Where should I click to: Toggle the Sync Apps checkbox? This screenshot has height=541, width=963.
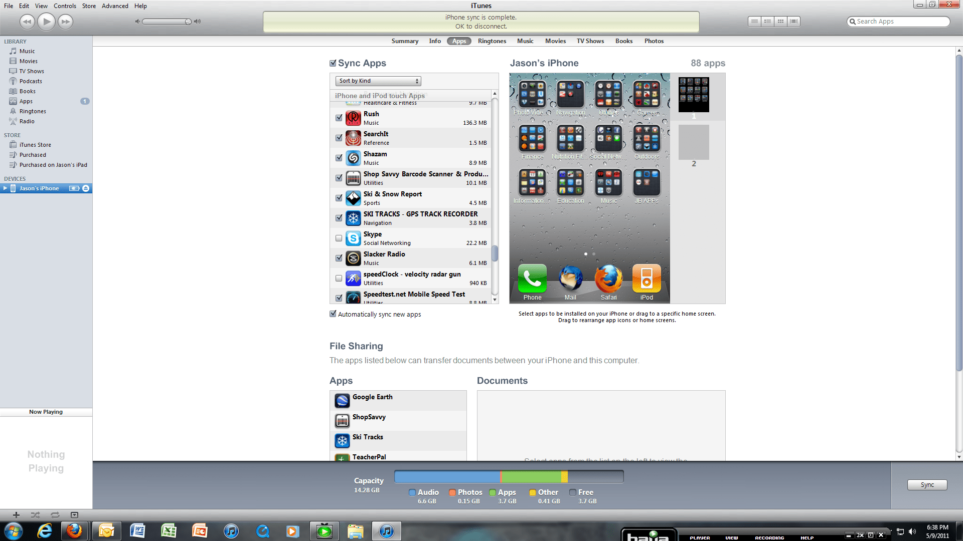[x=333, y=63]
